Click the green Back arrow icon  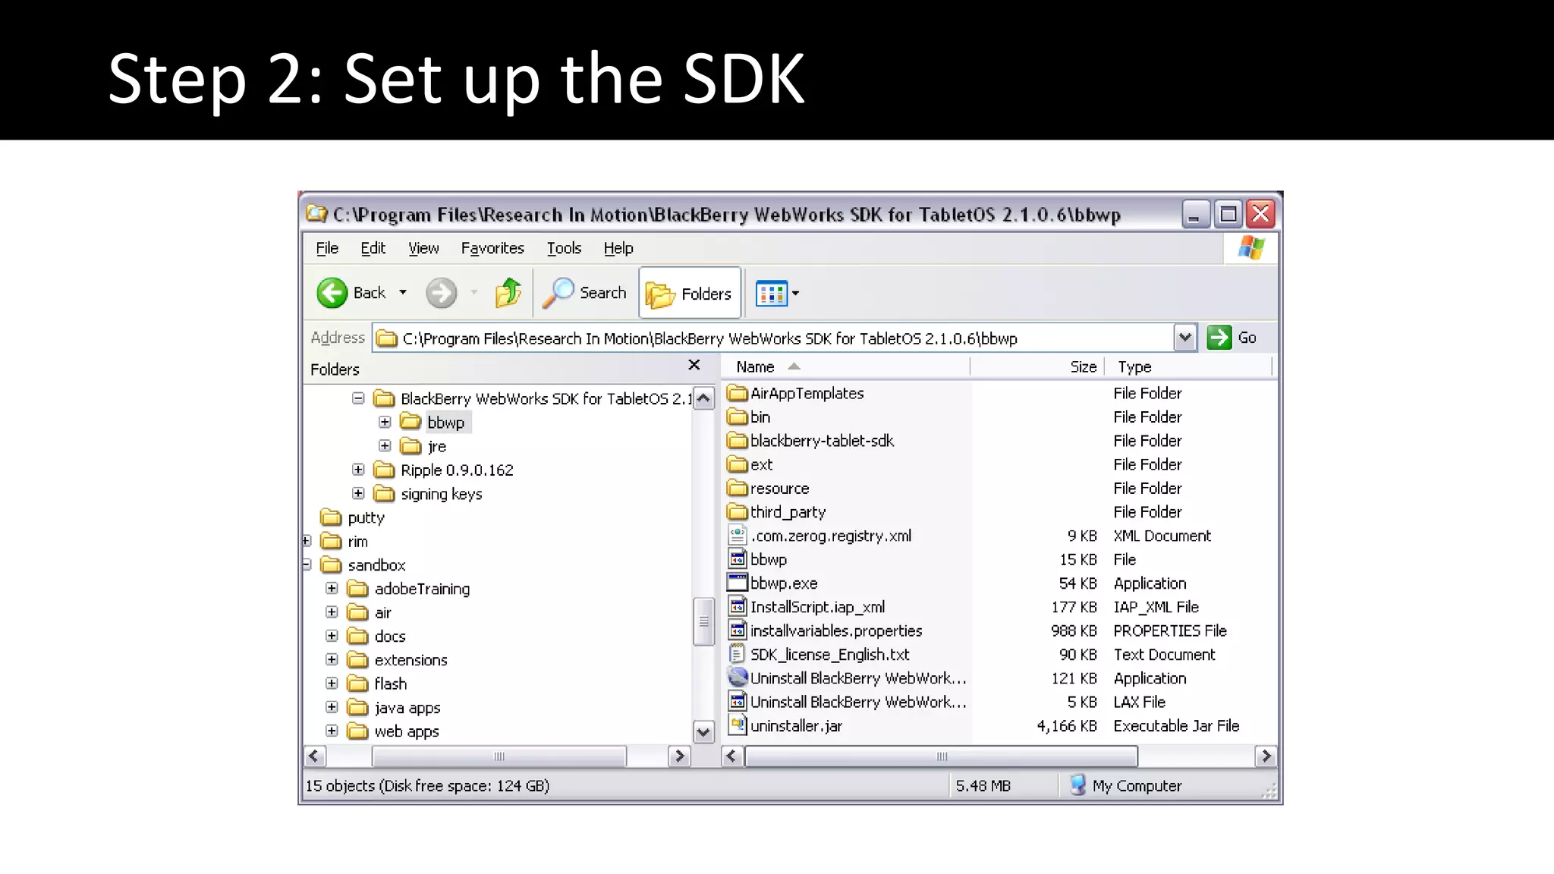tap(332, 293)
